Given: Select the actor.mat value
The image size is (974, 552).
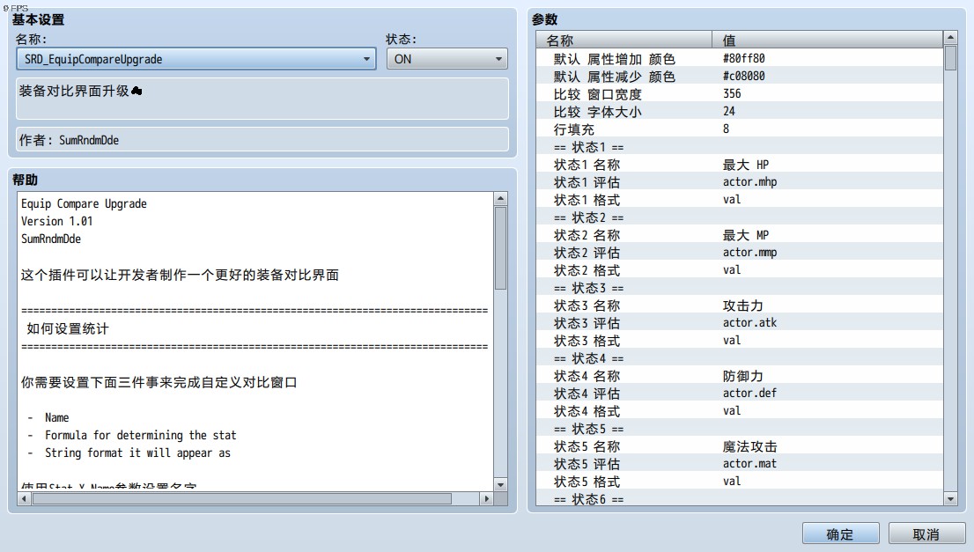Looking at the screenshot, I should (749, 464).
